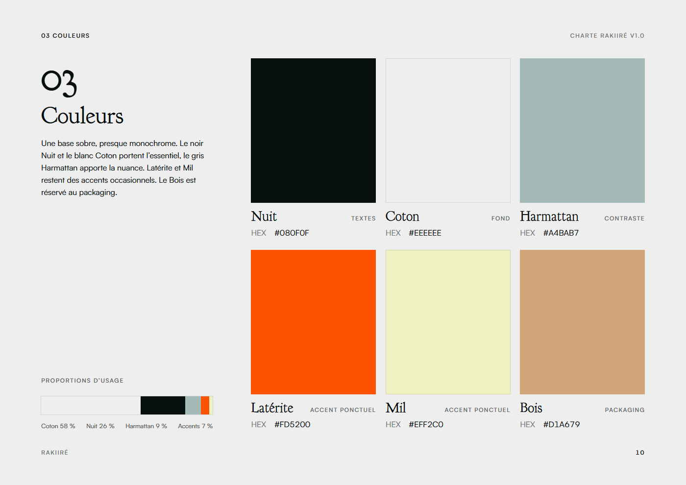This screenshot has height=485, width=686.
Task: Click the FOND usage label
Action: pyautogui.click(x=501, y=218)
